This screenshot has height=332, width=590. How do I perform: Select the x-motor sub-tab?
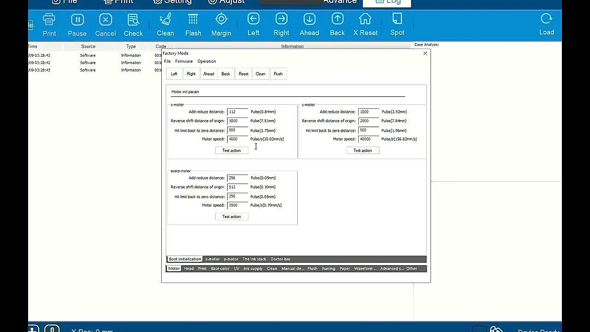212,259
